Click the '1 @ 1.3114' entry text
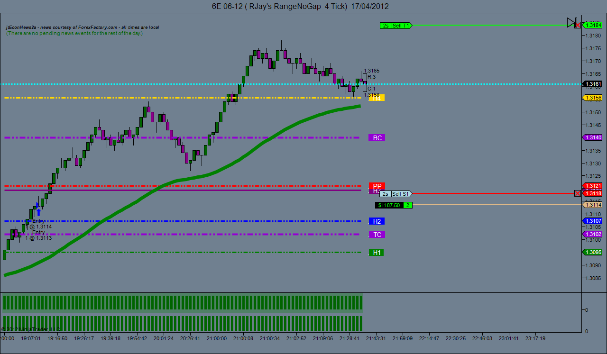This screenshot has height=354, width=607. tap(39, 227)
